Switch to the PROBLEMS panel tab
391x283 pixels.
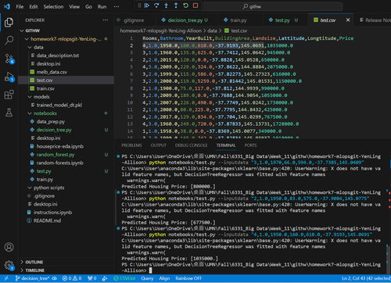click(131, 145)
